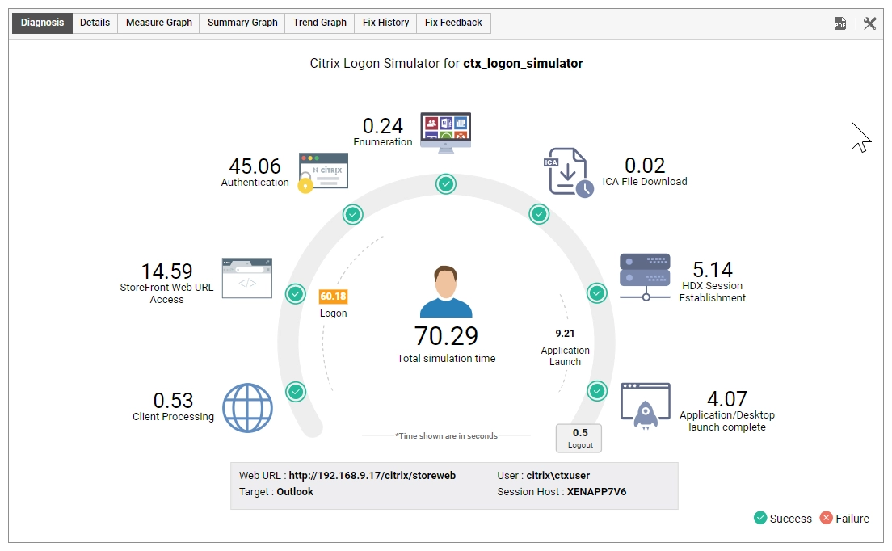Click the Session Host value XENAPP7V6
This screenshot has height=551, width=892.
click(597, 492)
